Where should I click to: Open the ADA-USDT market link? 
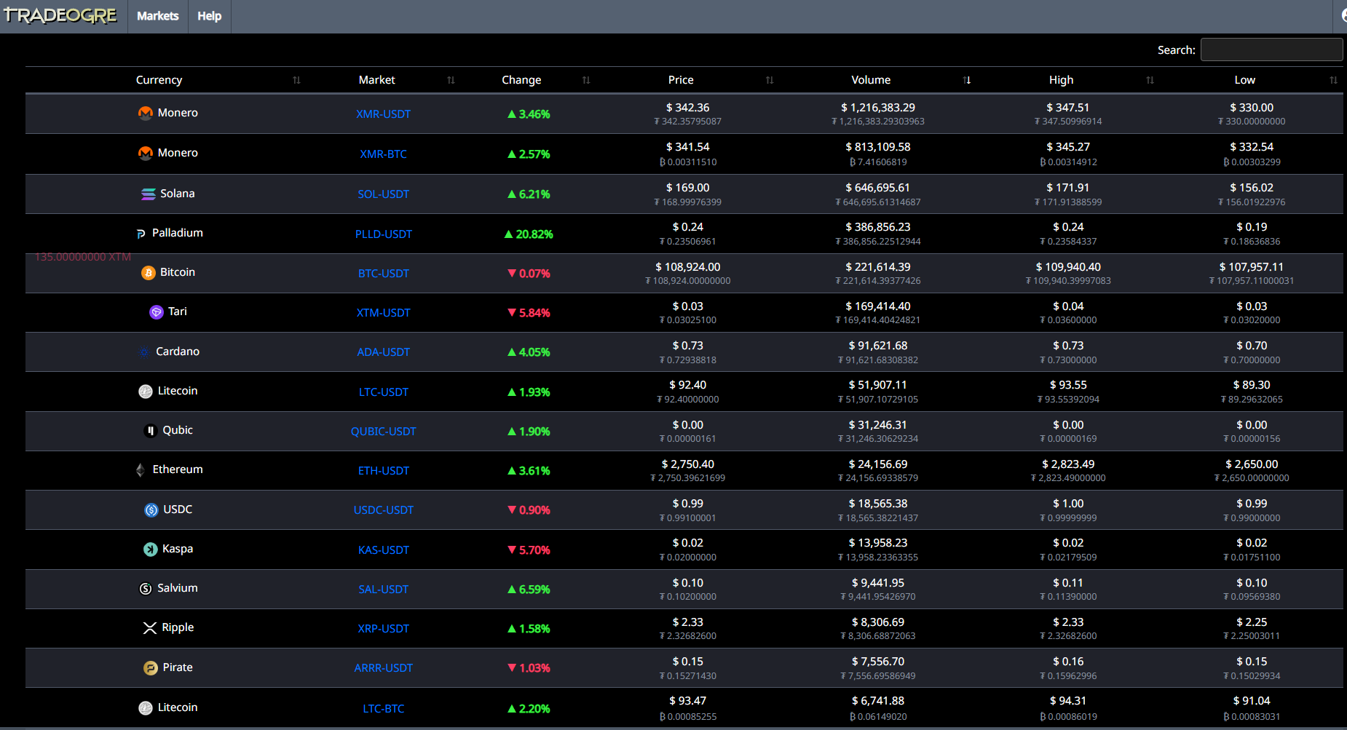pyautogui.click(x=384, y=352)
